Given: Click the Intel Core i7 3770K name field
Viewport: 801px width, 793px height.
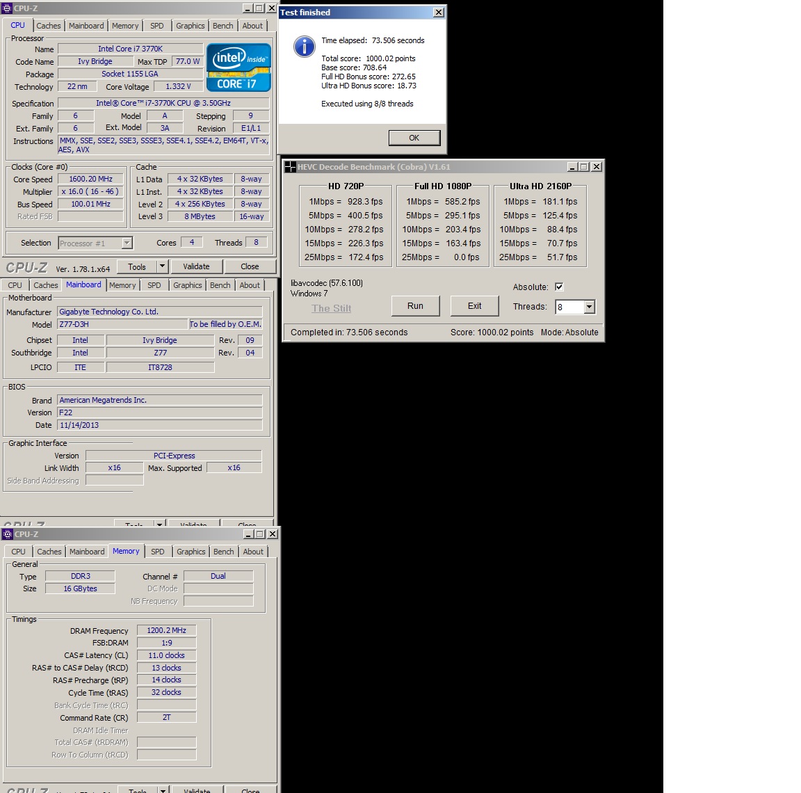Looking at the screenshot, I should click(130, 49).
